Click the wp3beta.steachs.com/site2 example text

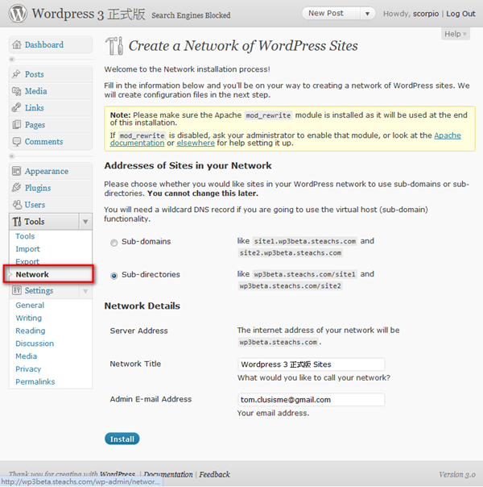click(290, 286)
